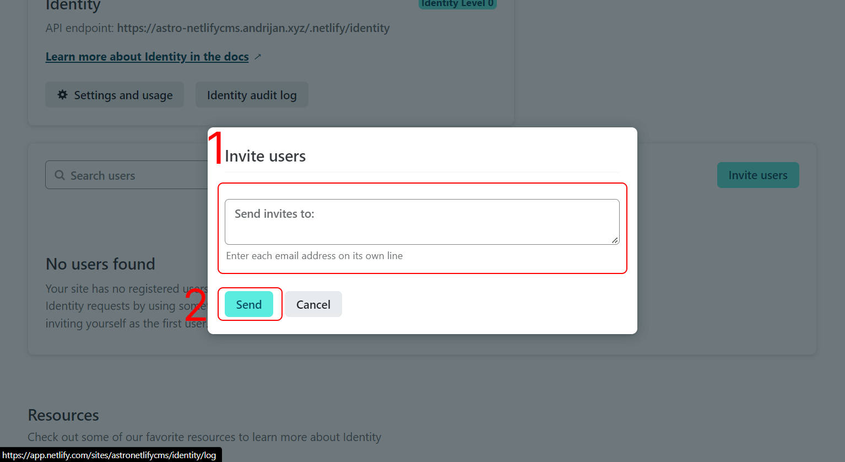The width and height of the screenshot is (845, 462).
Task: Open the Identity audit log
Action: click(x=252, y=95)
